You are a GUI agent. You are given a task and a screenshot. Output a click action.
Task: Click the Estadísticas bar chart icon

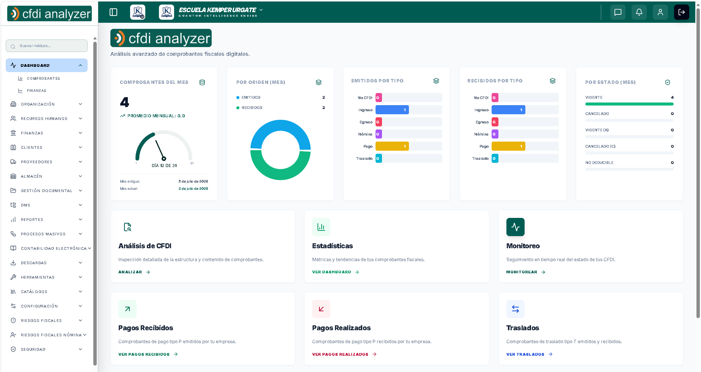click(x=321, y=227)
